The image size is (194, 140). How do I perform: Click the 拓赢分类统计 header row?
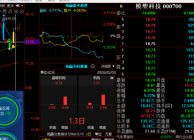(x=78, y=134)
